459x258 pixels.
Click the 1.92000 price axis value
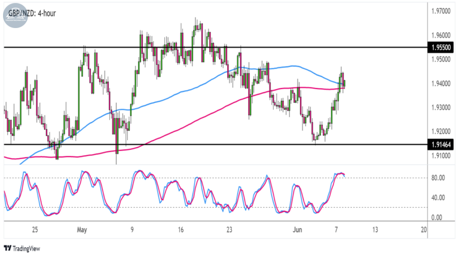(441, 131)
